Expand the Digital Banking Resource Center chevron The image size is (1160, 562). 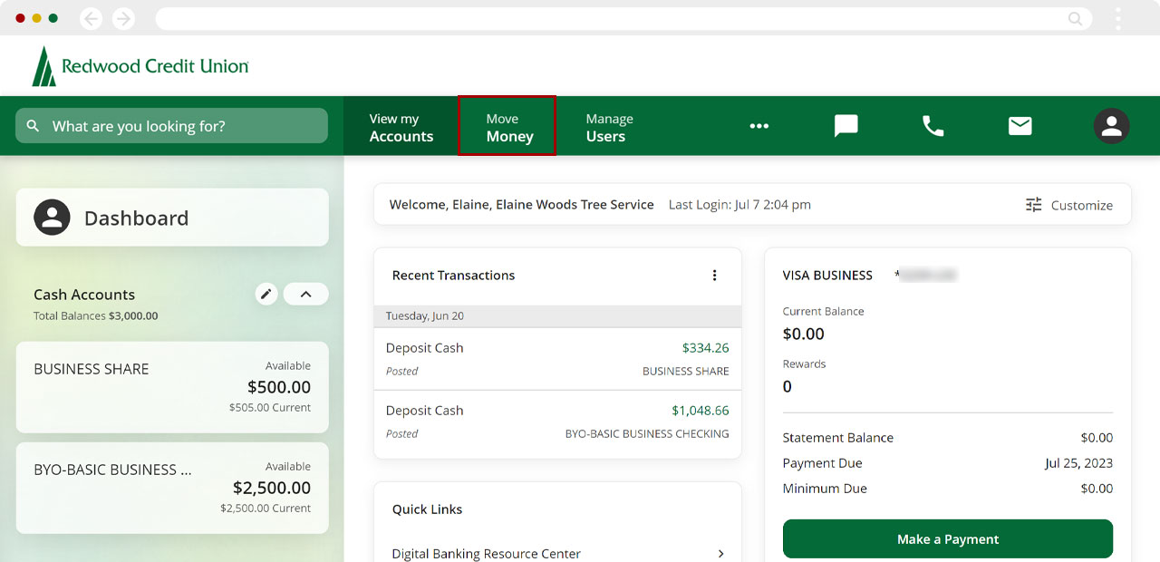point(721,553)
